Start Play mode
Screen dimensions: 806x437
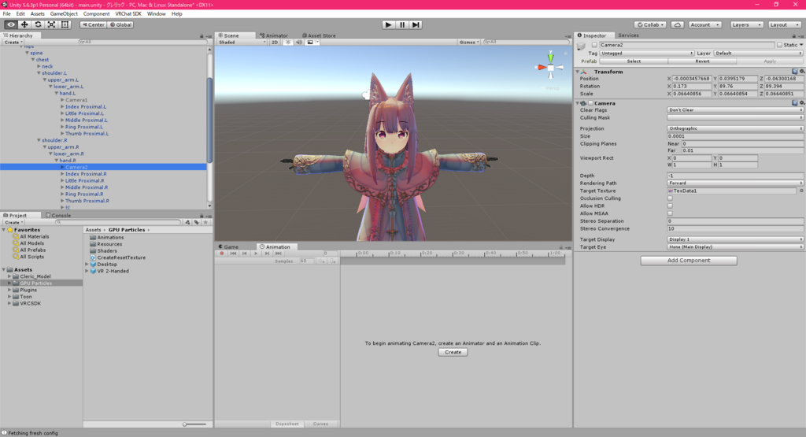point(389,24)
